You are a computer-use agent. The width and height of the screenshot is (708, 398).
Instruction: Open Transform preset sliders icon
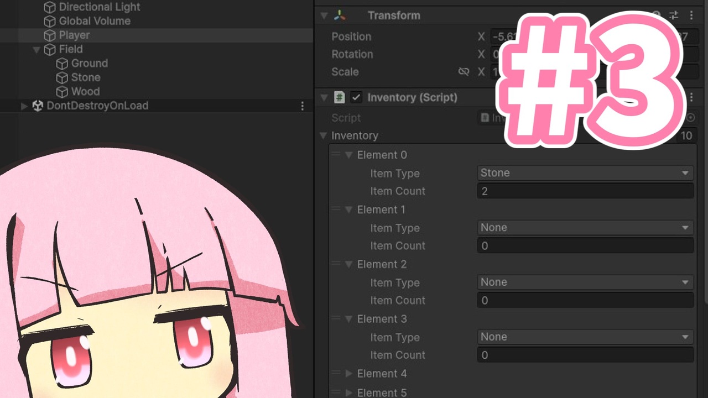pyautogui.click(x=674, y=15)
